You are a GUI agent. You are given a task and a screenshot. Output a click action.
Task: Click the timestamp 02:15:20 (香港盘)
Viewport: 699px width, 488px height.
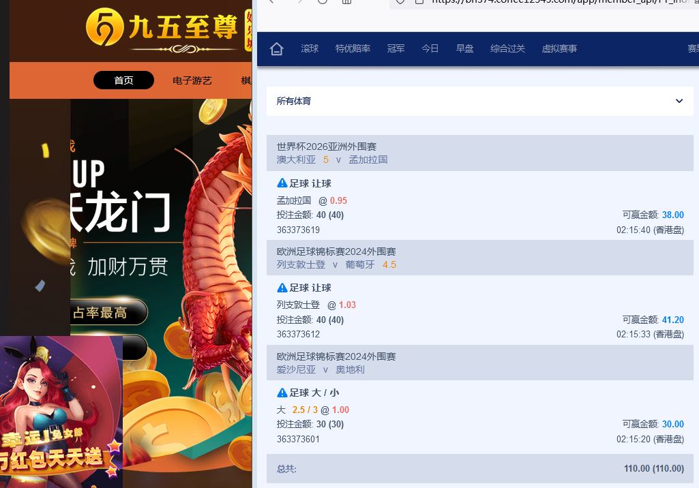(x=650, y=439)
